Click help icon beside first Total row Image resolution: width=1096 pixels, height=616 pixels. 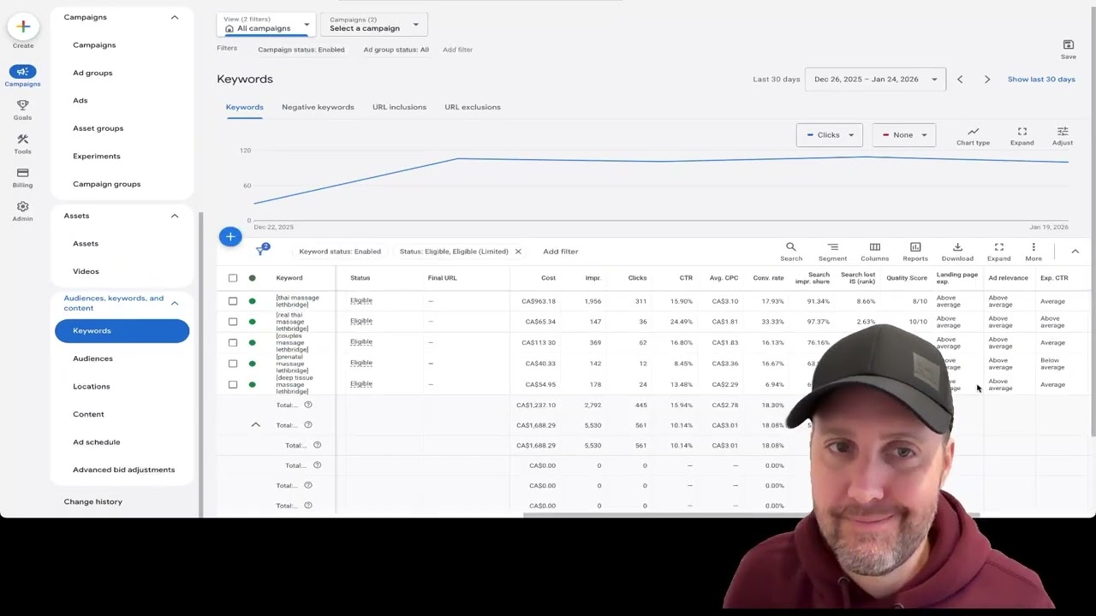point(308,405)
